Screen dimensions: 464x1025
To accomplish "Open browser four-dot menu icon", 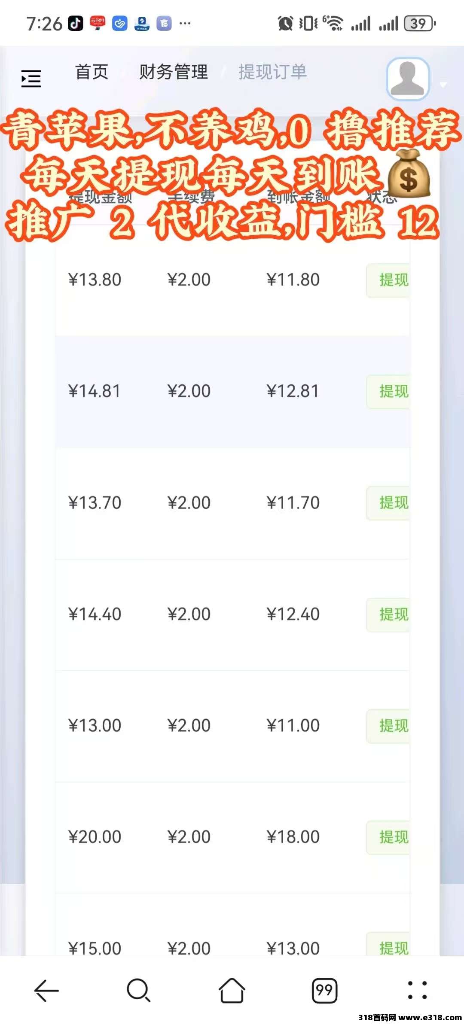I will click(417, 990).
